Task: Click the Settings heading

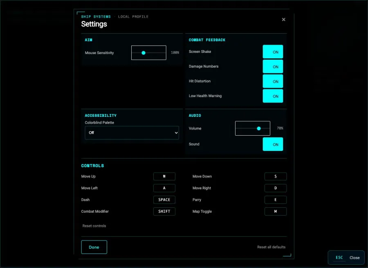Action: click(94, 24)
